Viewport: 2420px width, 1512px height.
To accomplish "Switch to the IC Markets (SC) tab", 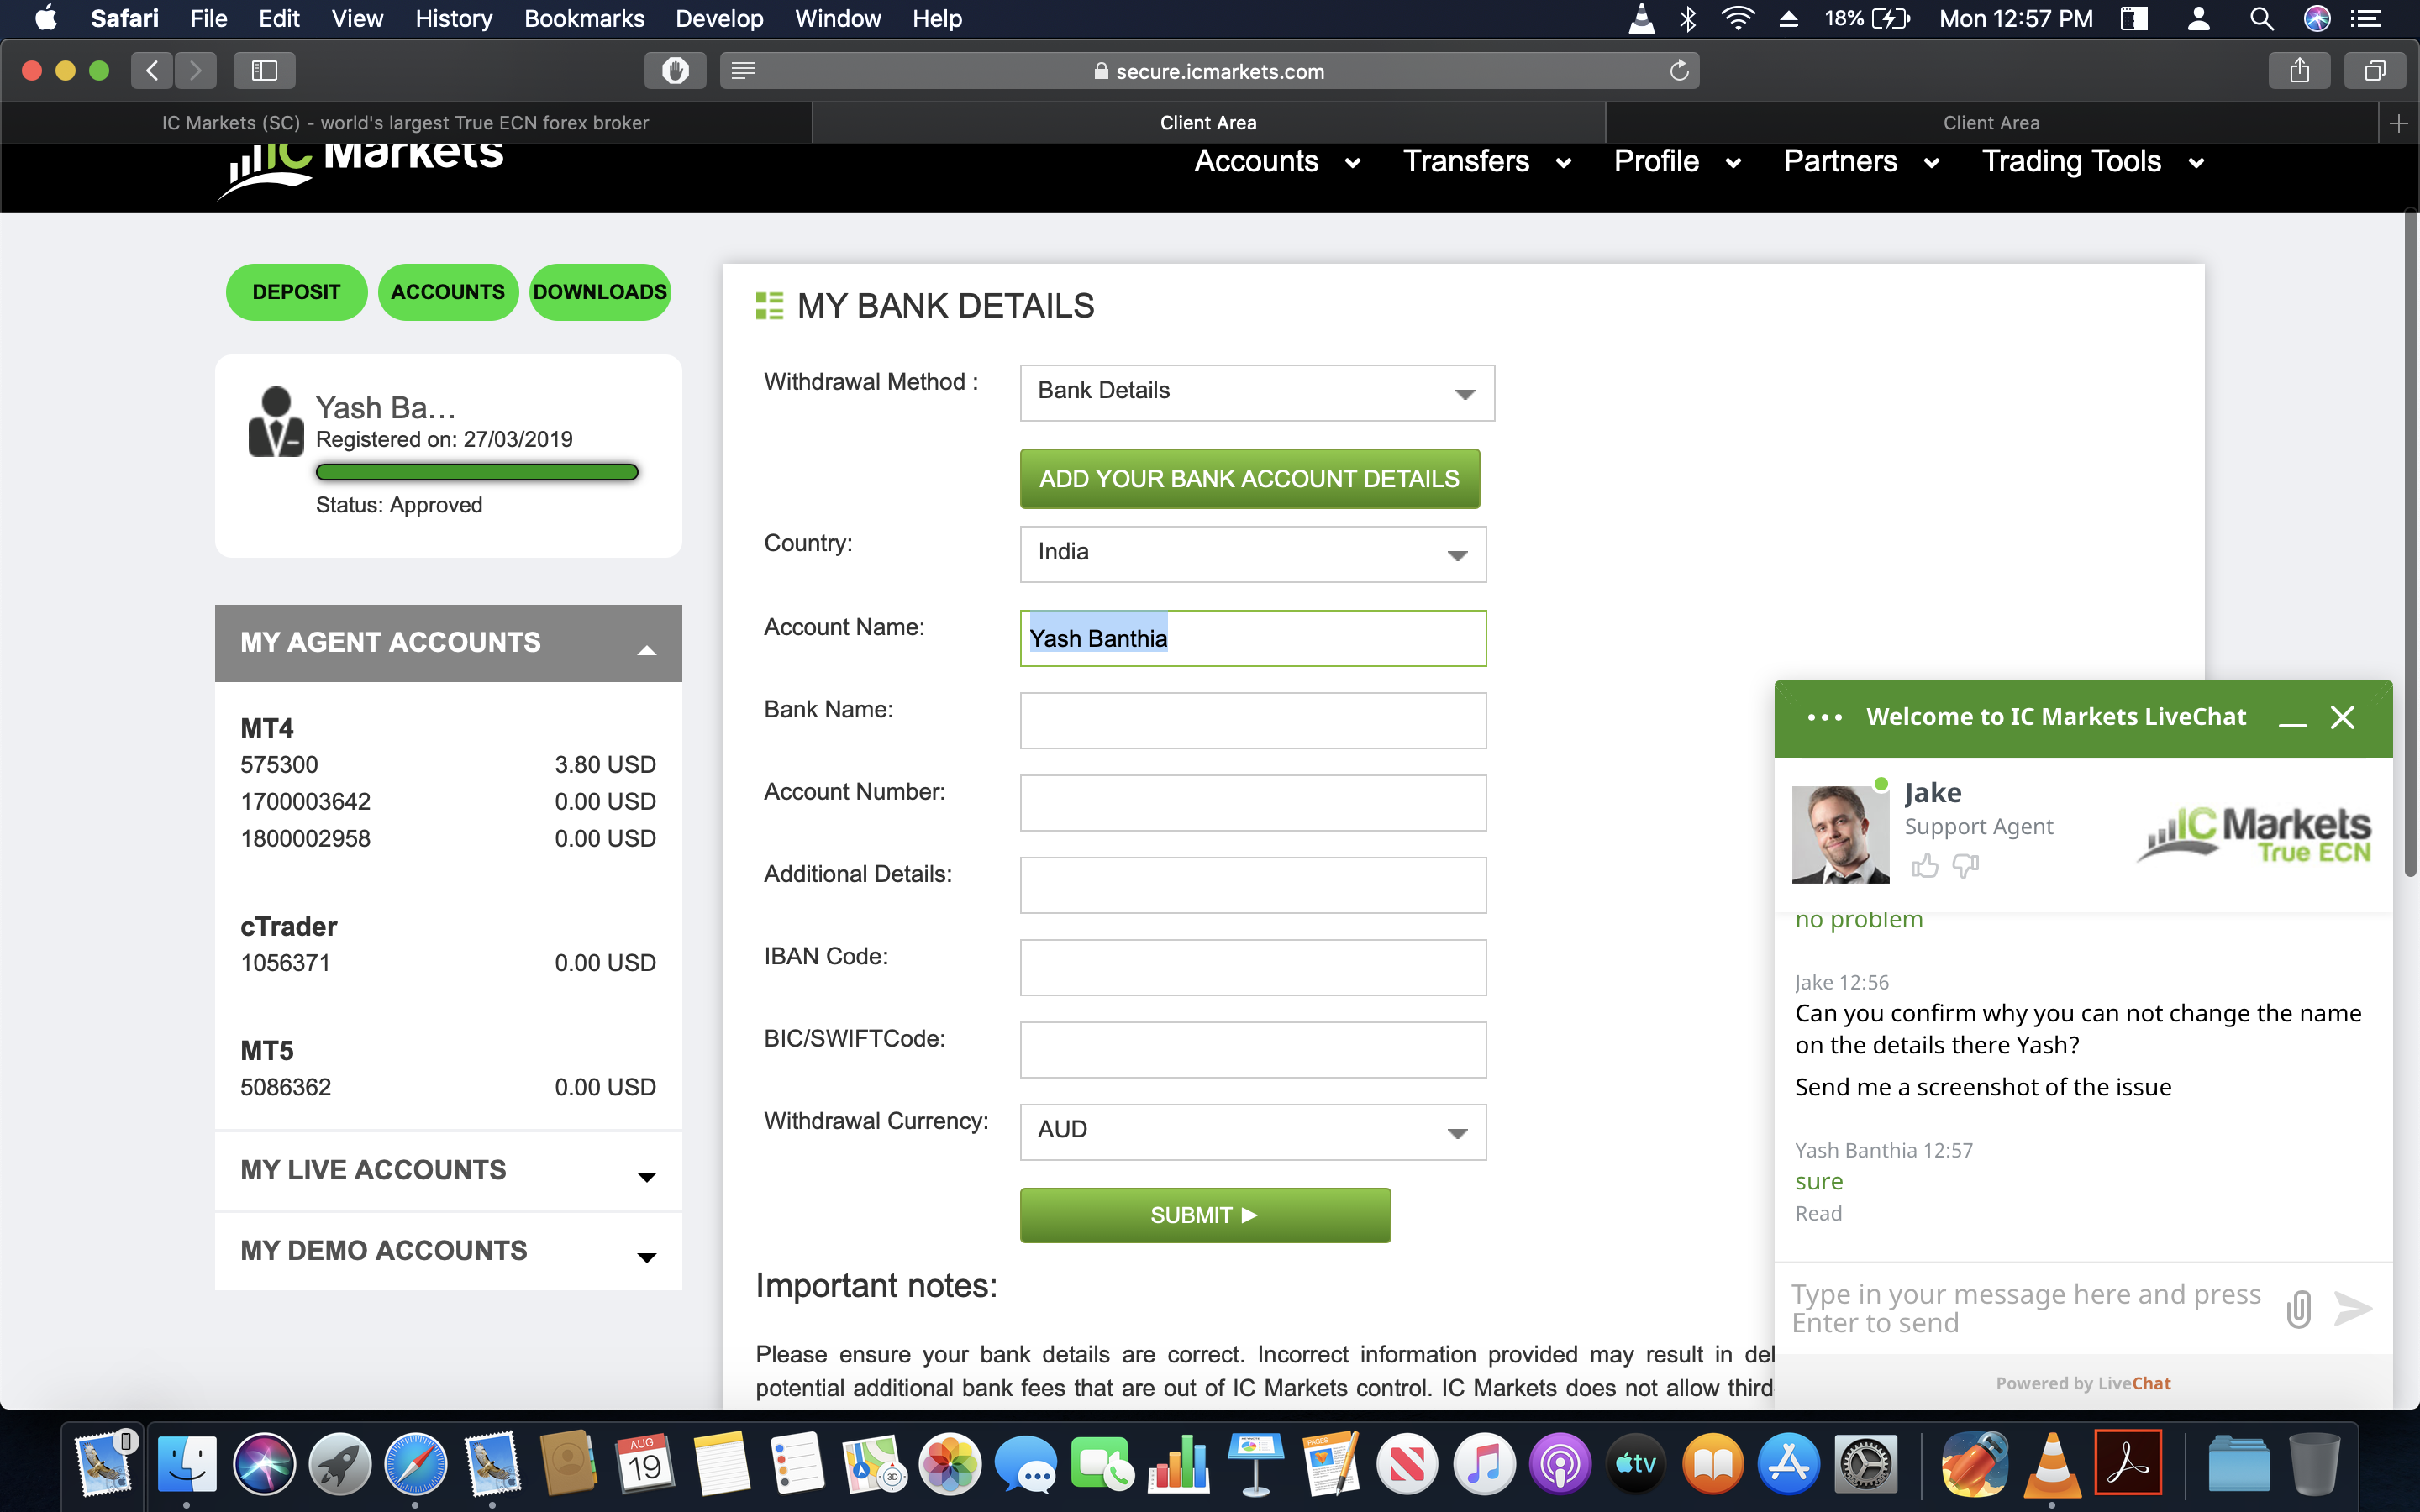I will tap(406, 123).
